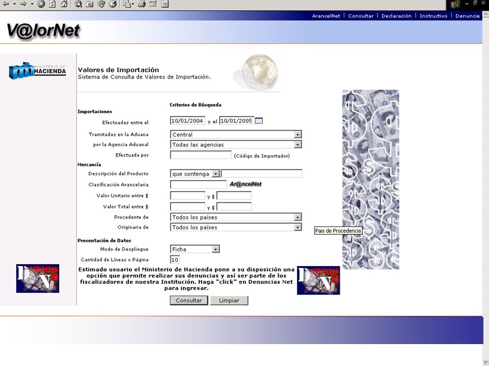Focus the Descripción del Producto text field
This screenshot has width=489, height=367.
click(x=261, y=173)
